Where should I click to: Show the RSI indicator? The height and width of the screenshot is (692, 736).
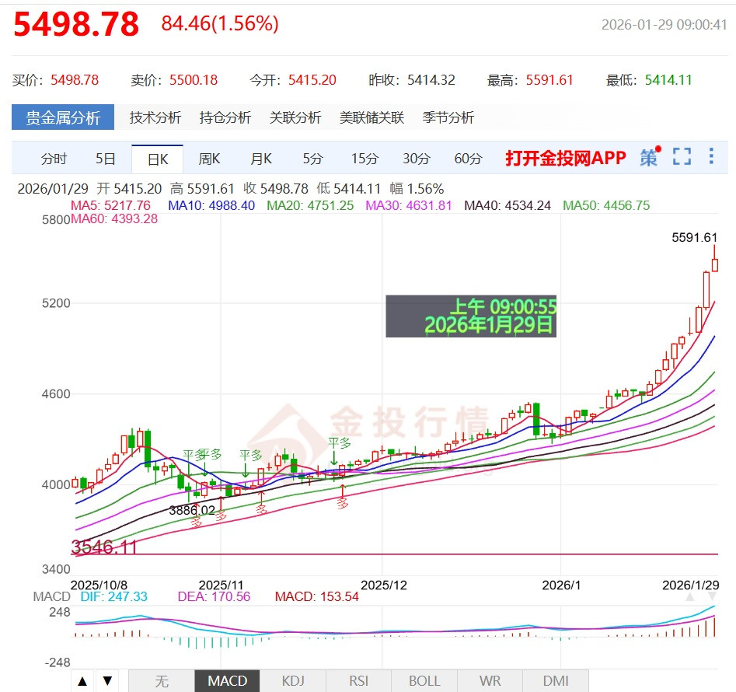click(358, 680)
